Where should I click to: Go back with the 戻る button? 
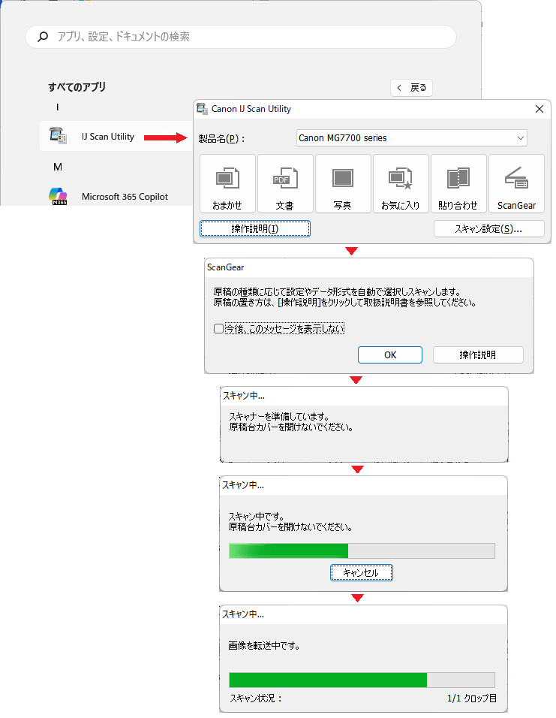click(411, 87)
